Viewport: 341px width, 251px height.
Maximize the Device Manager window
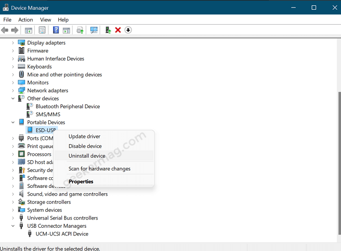(x=314, y=8)
